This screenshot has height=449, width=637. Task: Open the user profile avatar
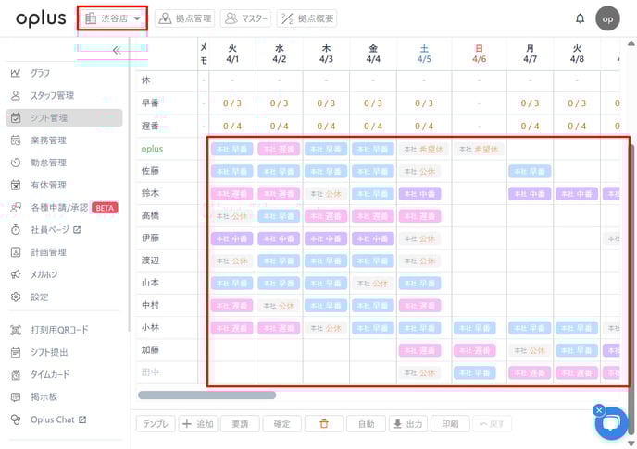[607, 18]
